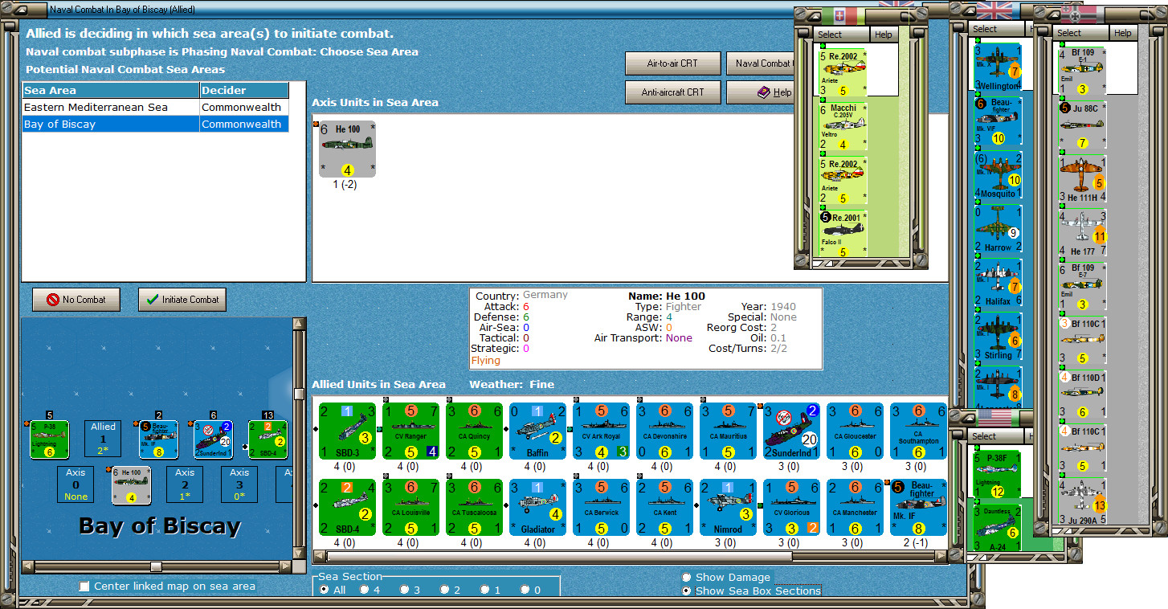Select the CV Glorious carrier counter
Viewport: 1168px width, 609px height.
(x=791, y=507)
